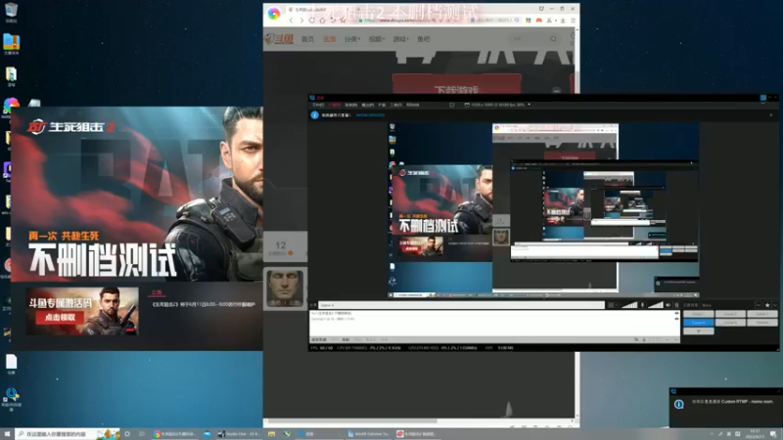Screen dimensions: 783x440
Task: Mute the microphone in the streaming app
Action: click(642, 305)
